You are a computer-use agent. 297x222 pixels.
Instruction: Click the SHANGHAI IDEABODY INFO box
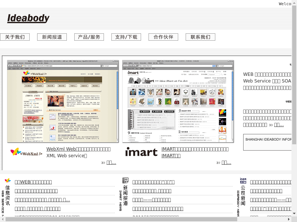click(x=267, y=142)
